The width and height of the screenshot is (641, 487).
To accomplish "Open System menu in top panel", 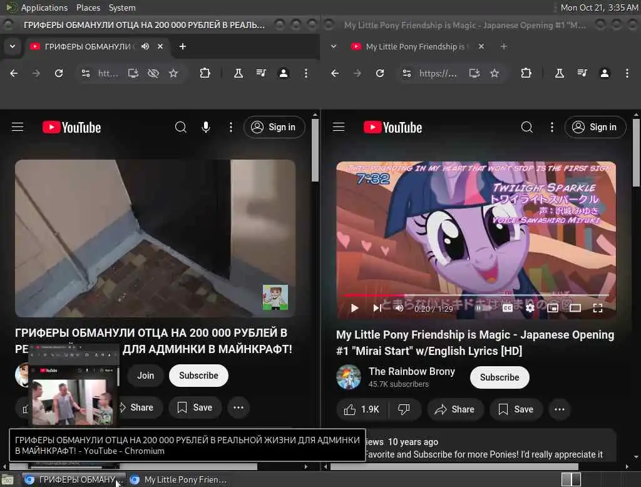I will click(122, 8).
